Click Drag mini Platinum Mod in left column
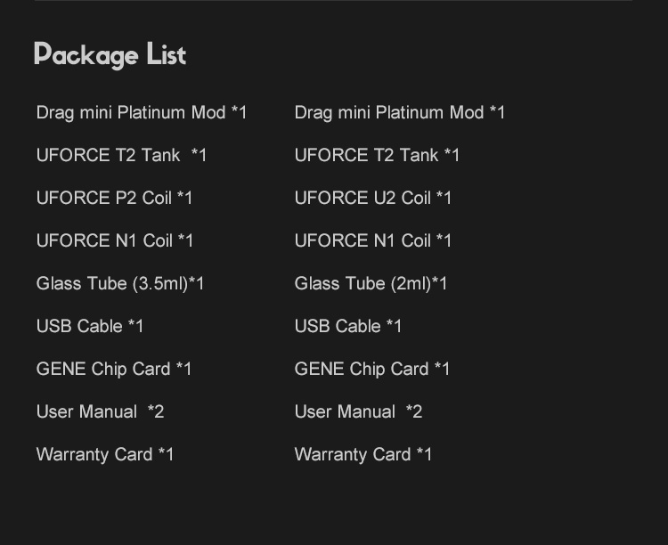The image size is (668, 545). tap(141, 113)
